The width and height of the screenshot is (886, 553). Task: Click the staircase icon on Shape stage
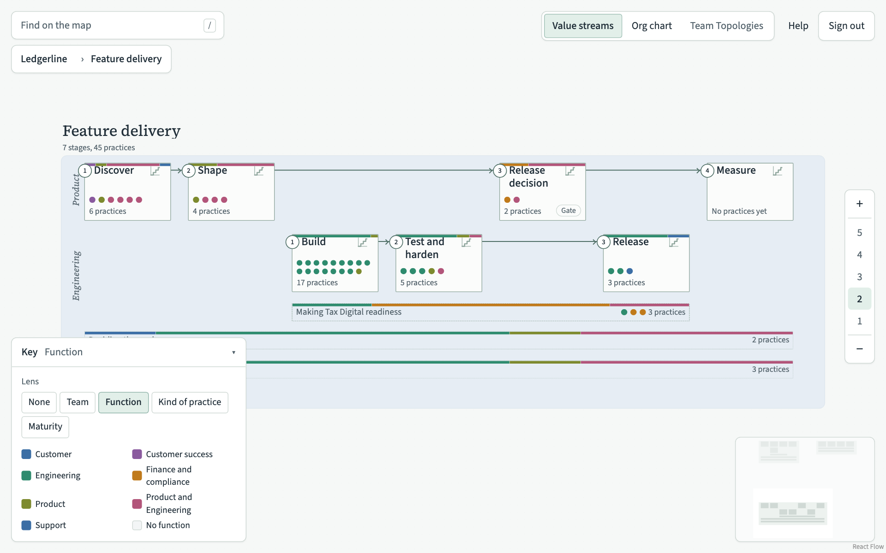pos(259,171)
